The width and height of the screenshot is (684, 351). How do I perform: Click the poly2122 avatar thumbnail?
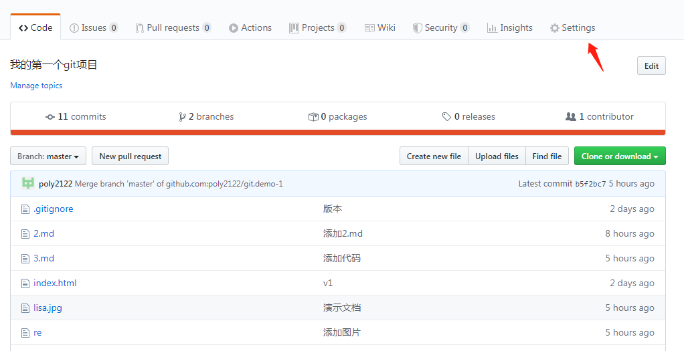coord(28,183)
